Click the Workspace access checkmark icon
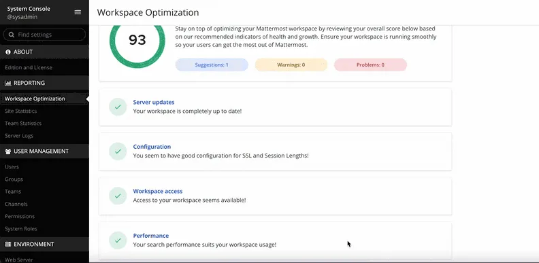This screenshot has height=263, width=539. pyautogui.click(x=118, y=196)
